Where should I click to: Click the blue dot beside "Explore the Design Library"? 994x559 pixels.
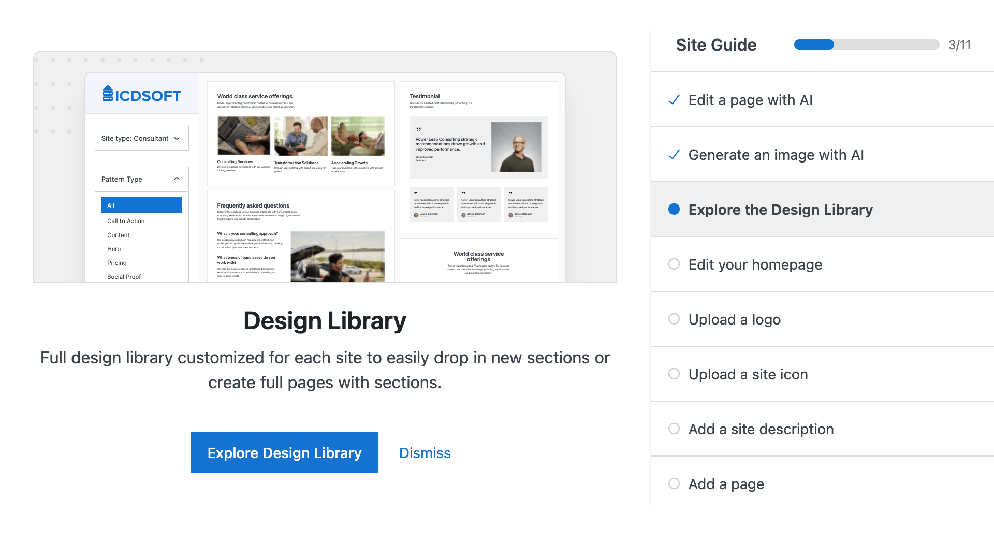(x=674, y=210)
